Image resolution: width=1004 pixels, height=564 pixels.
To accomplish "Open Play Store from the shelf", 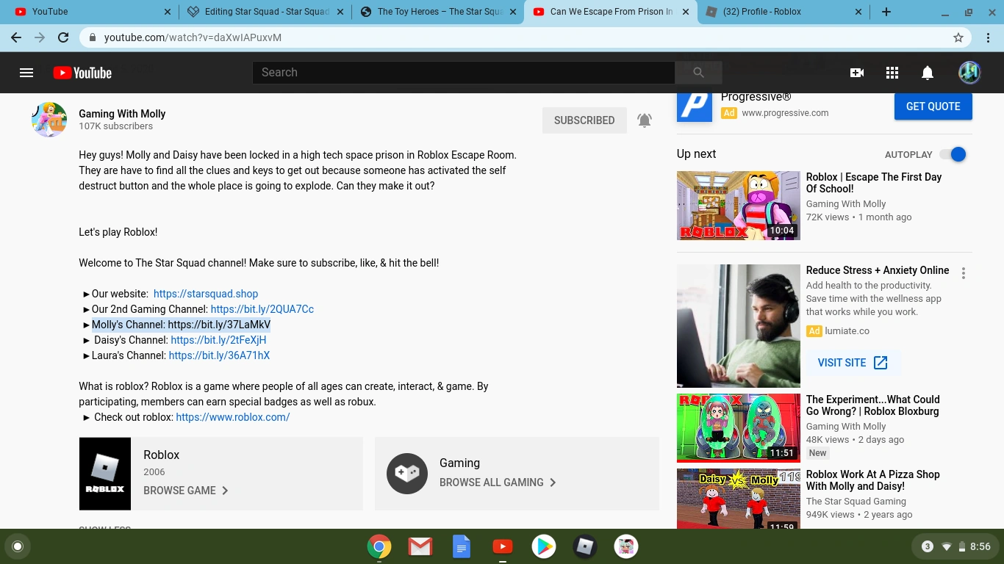I will point(544,546).
